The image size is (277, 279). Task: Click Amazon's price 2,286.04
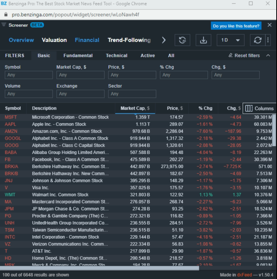(x=174, y=131)
